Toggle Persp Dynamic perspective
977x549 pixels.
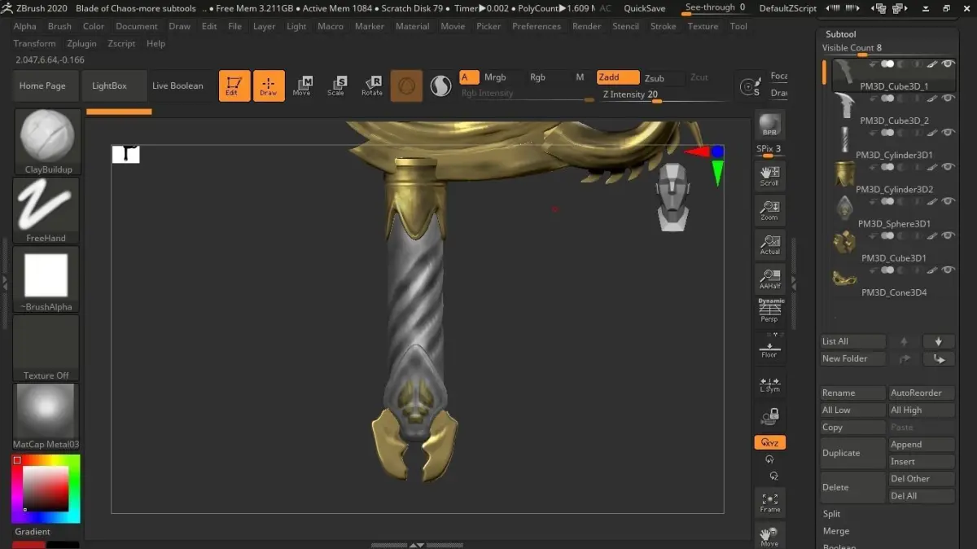click(769, 310)
